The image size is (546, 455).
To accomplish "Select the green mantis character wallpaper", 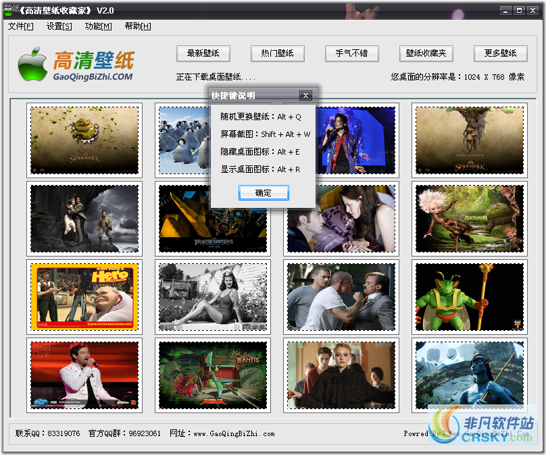I will pos(469,297).
